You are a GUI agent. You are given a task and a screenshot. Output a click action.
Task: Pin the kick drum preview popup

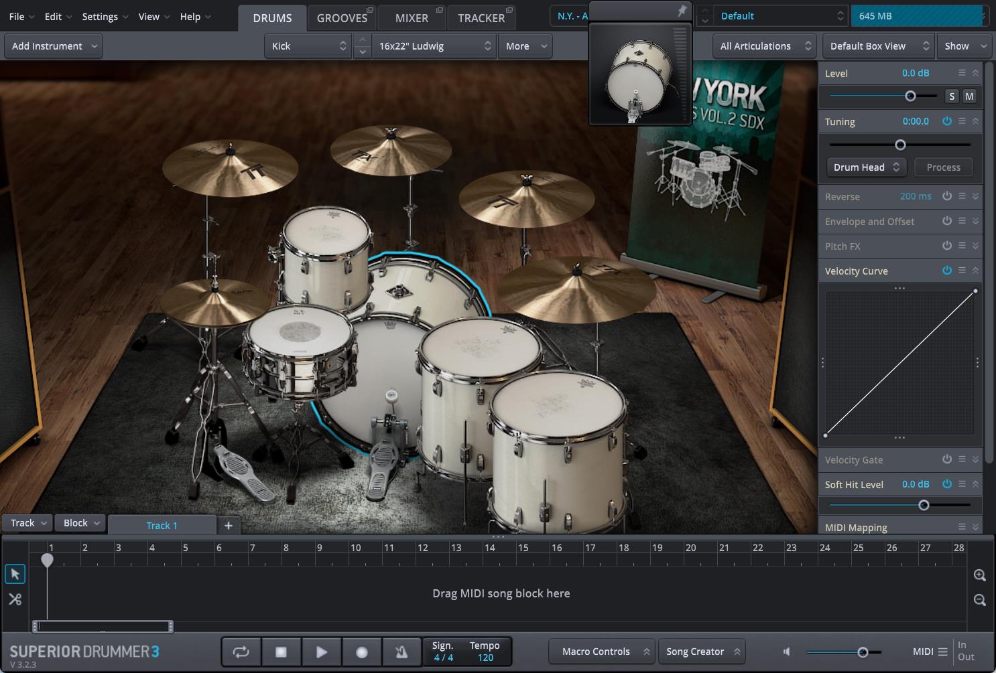(x=682, y=11)
